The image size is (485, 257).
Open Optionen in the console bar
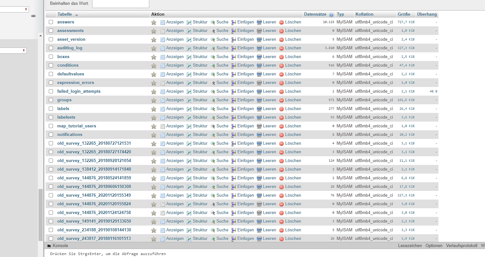[x=434, y=246]
